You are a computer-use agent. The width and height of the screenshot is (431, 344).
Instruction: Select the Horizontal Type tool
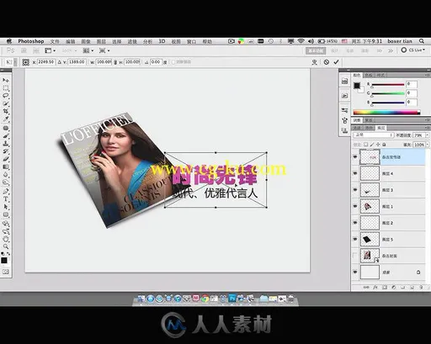point(6,199)
